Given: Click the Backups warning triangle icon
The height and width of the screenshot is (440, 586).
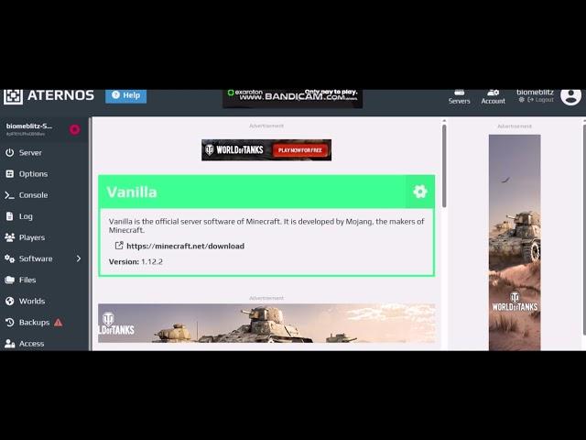Looking at the screenshot, I should pos(59,322).
